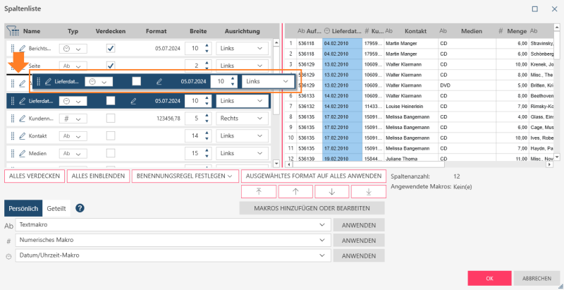
Task: Click the column list icon beside Name header
Action: point(12,31)
